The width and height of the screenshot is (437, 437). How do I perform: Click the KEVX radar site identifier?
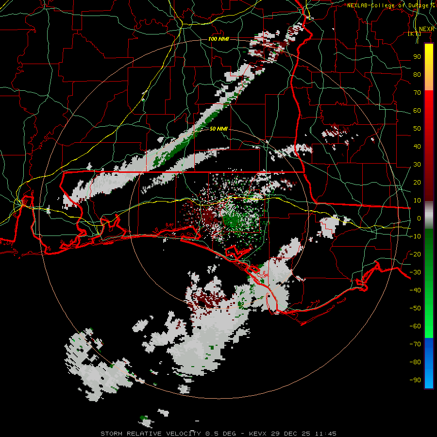pyautogui.click(x=257, y=434)
